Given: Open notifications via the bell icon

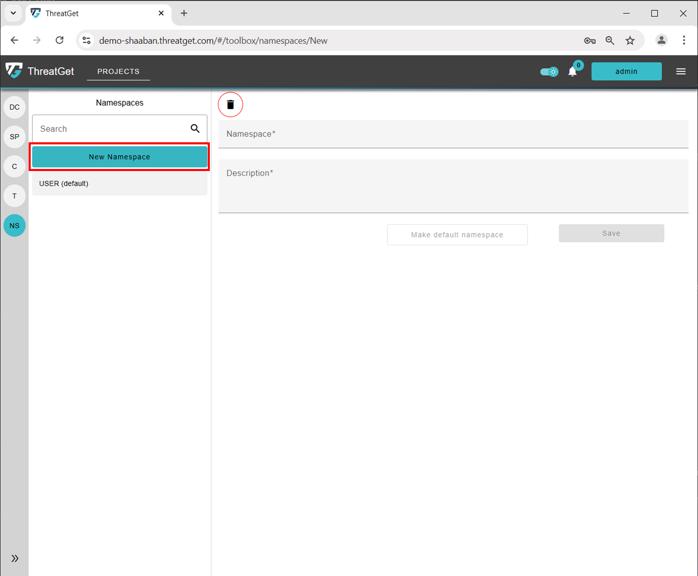Looking at the screenshot, I should point(572,71).
